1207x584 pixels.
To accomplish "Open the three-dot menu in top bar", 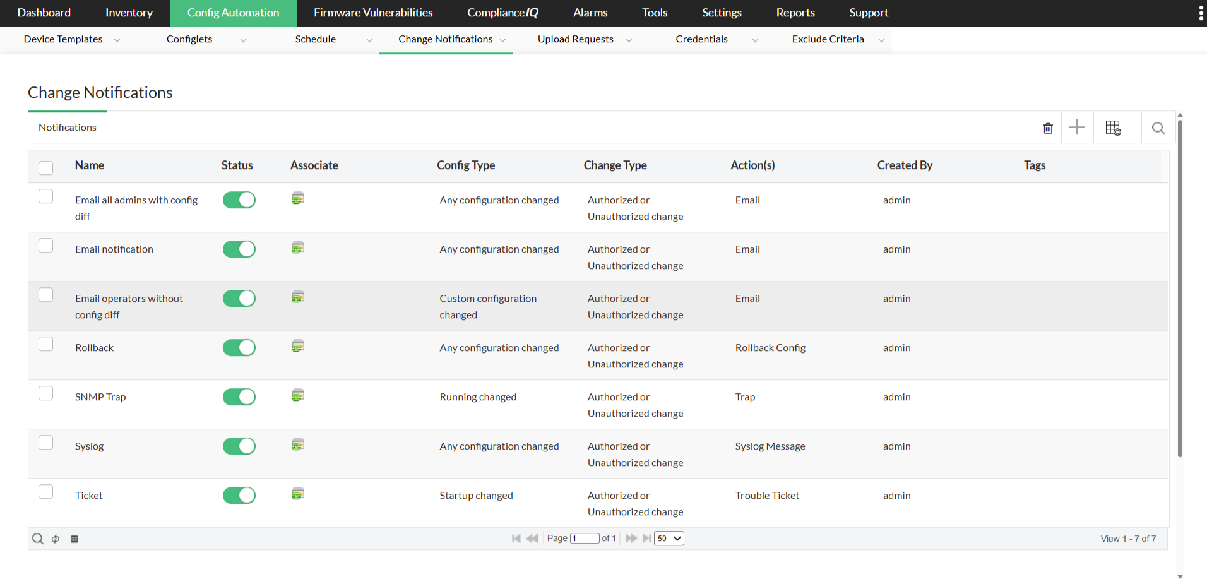I will (1200, 13).
